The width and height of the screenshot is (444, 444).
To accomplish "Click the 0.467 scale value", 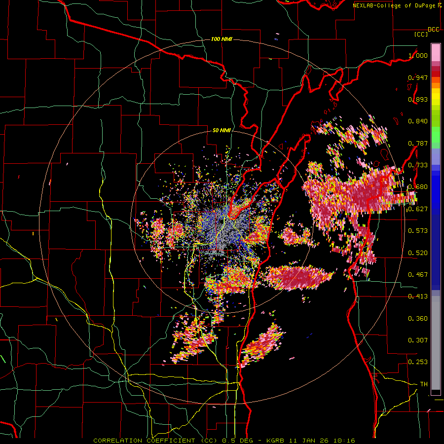I will (418, 275).
